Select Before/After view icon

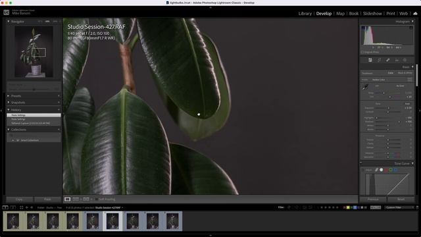click(86, 199)
